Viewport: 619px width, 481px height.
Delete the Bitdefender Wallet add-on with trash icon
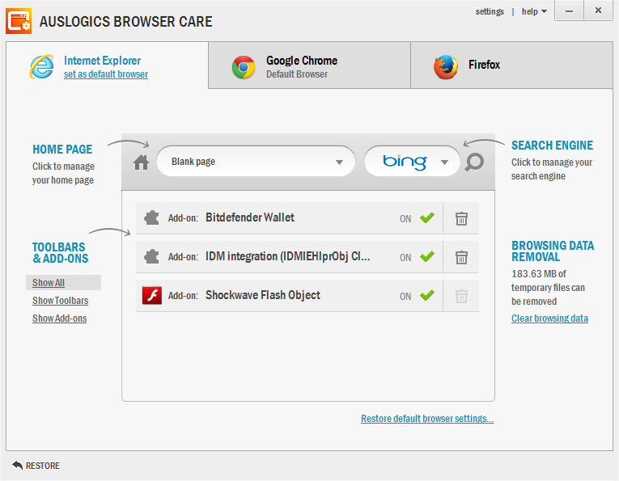tap(461, 218)
